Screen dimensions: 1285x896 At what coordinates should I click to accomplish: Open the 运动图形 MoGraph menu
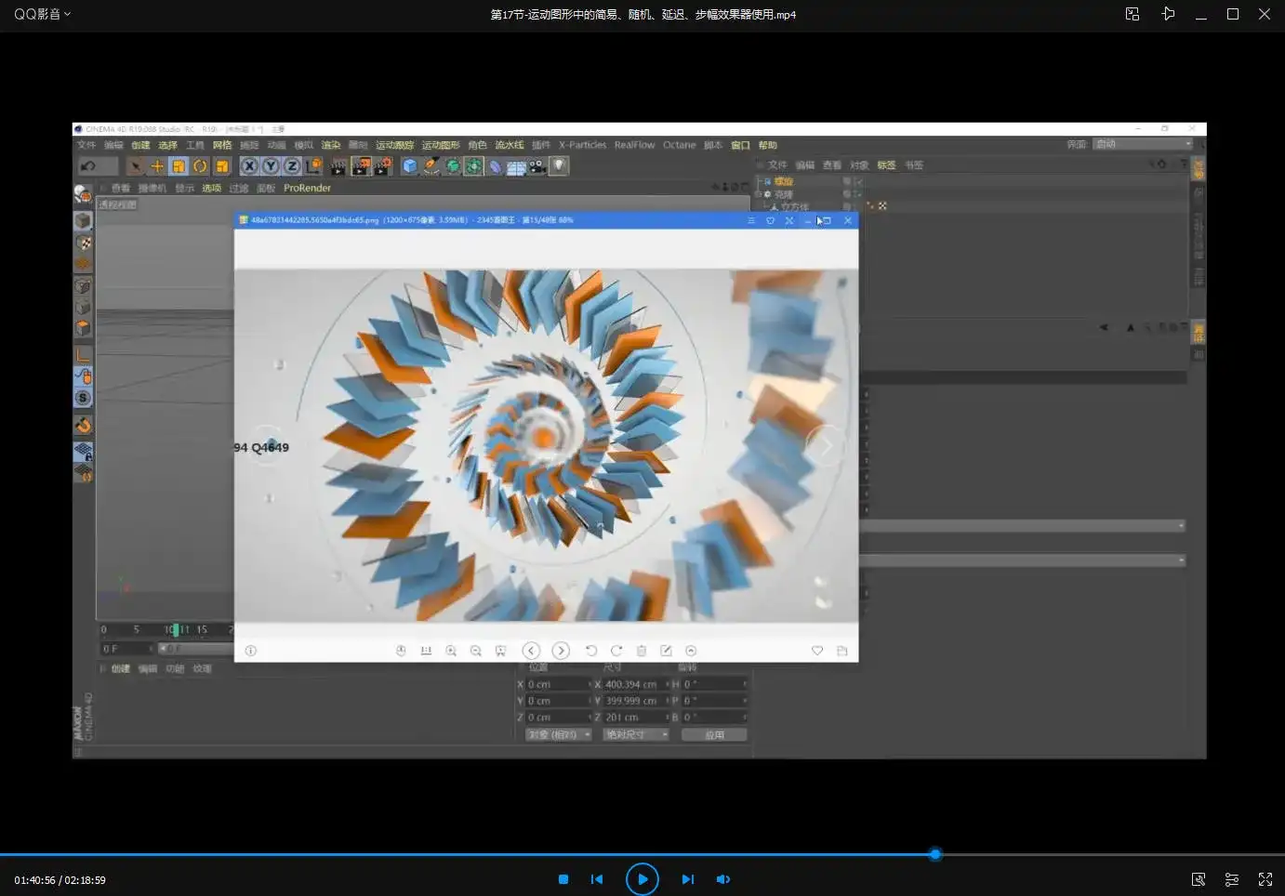[x=441, y=144]
